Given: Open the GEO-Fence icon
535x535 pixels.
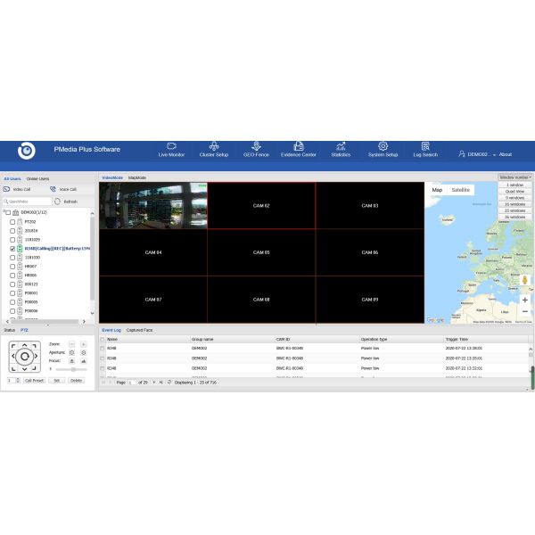Looking at the screenshot, I should click(256, 150).
